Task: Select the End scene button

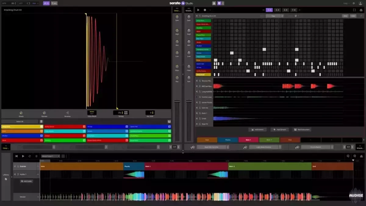Action: click(x=290, y=140)
